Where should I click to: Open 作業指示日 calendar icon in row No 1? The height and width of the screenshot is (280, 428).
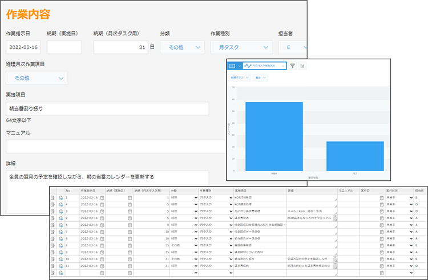click(102, 197)
